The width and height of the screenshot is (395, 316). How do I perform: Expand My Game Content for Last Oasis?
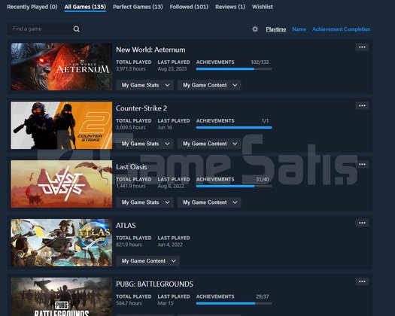pyautogui.click(x=209, y=202)
